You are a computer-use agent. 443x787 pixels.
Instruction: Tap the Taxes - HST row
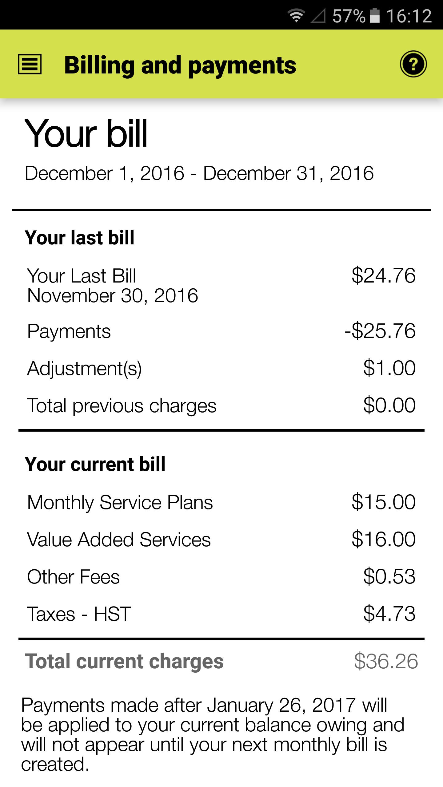[x=221, y=614]
